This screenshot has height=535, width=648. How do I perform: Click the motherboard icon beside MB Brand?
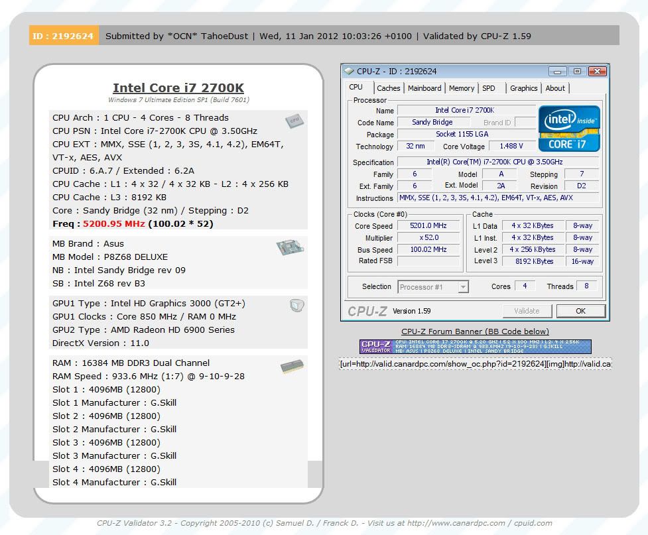point(290,247)
